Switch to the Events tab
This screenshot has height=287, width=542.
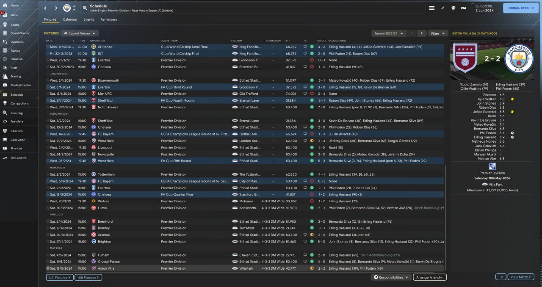pyautogui.click(x=88, y=19)
